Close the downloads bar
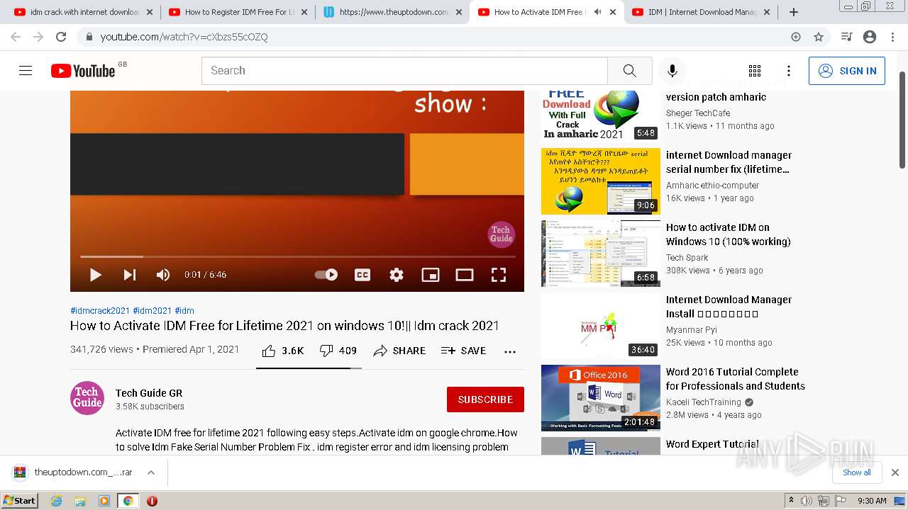Image resolution: width=908 pixels, height=510 pixels. click(895, 472)
